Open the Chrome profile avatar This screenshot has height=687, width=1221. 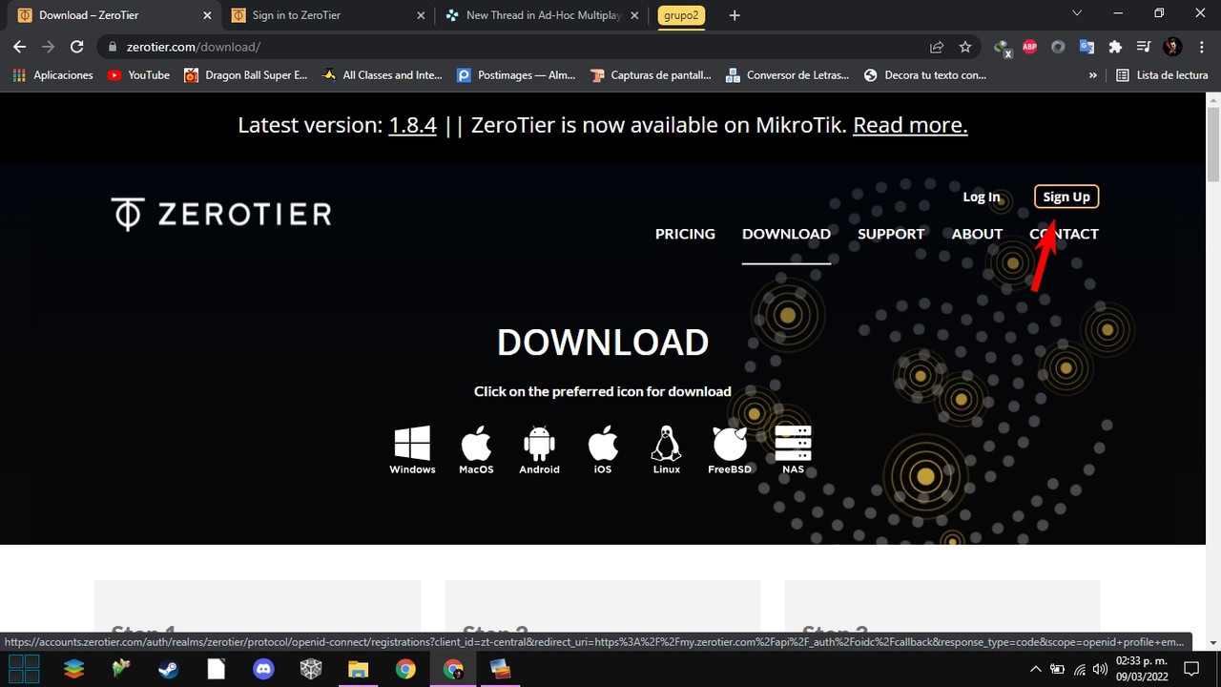coord(1172,47)
